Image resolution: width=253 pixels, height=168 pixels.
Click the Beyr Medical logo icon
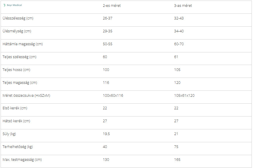point(5,5)
